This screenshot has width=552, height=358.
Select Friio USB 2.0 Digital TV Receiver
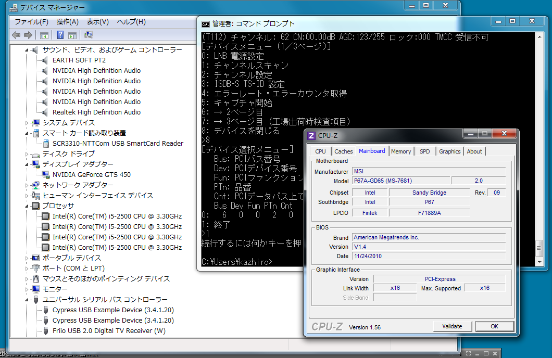(x=109, y=330)
